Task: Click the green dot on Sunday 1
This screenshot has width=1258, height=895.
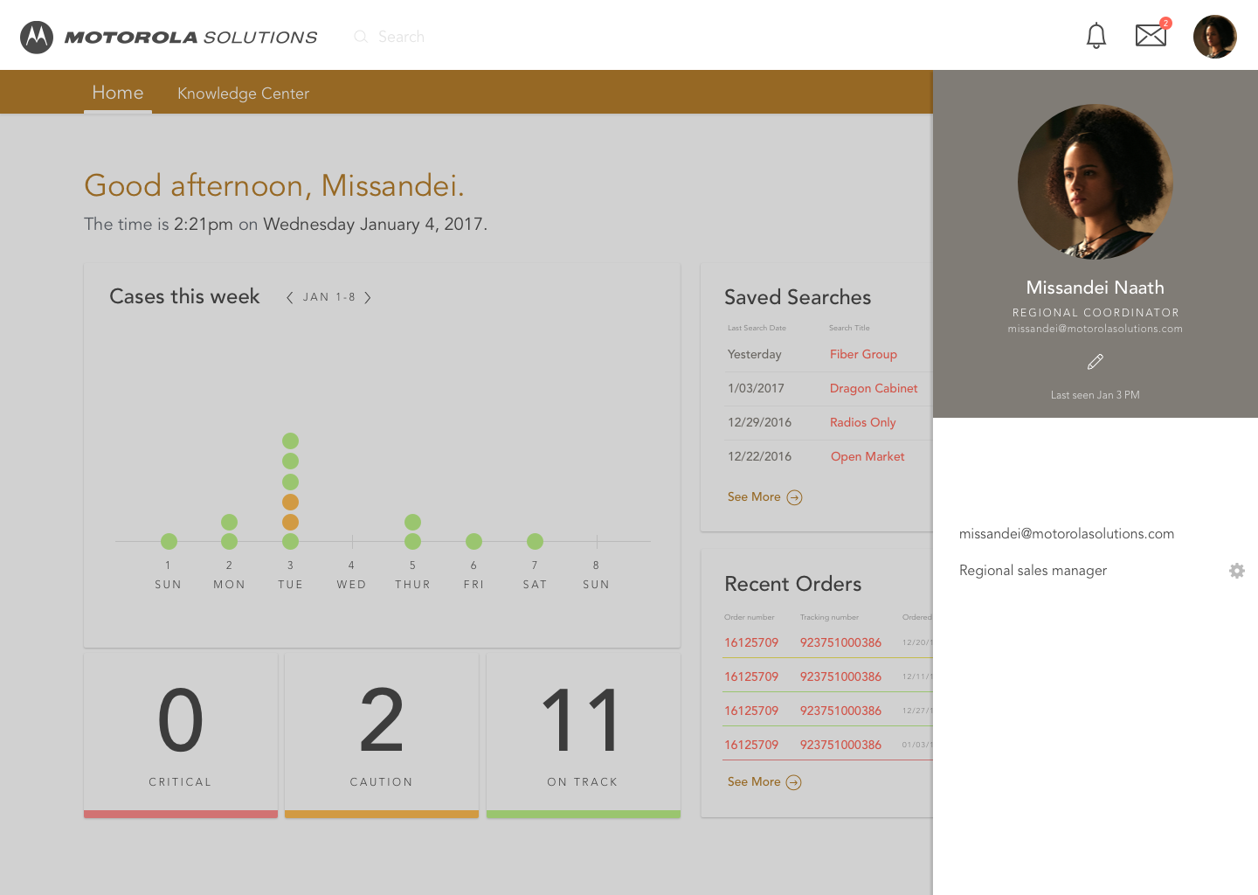Action: pos(169,541)
